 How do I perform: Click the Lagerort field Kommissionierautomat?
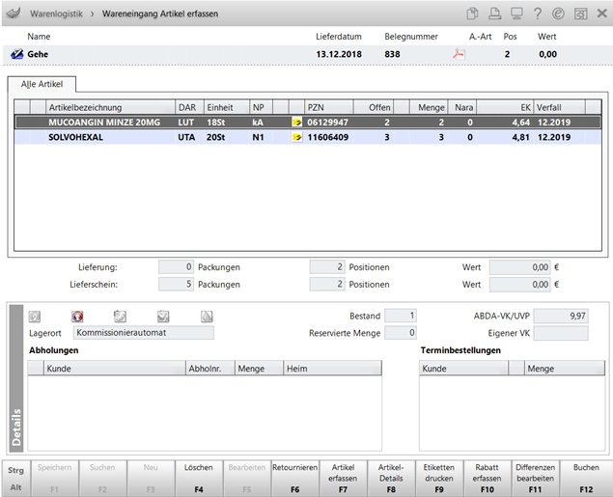click(x=144, y=333)
